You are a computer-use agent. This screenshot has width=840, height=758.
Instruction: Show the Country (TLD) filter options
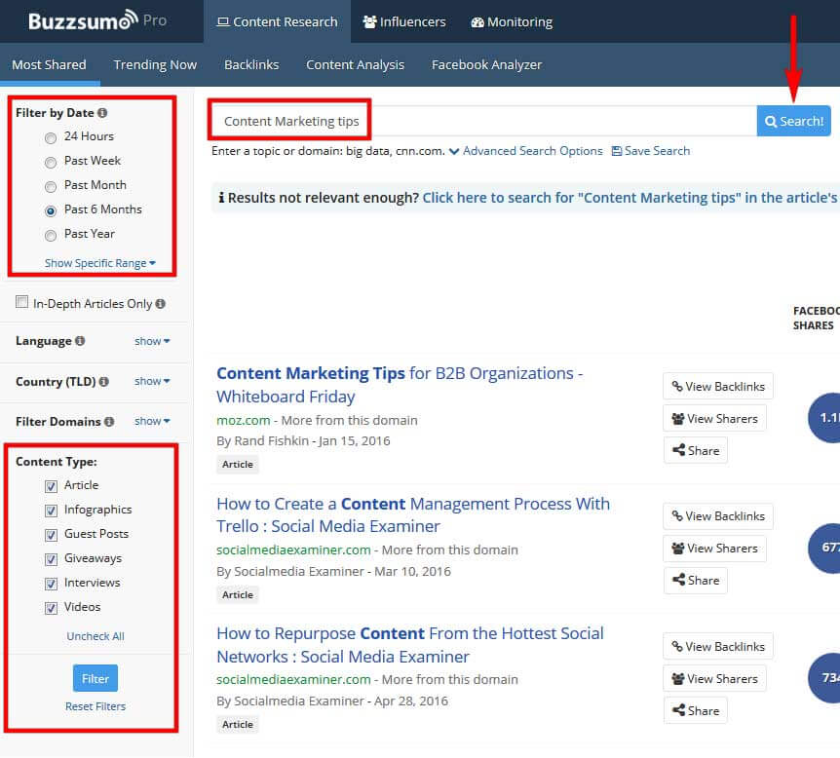pos(152,381)
